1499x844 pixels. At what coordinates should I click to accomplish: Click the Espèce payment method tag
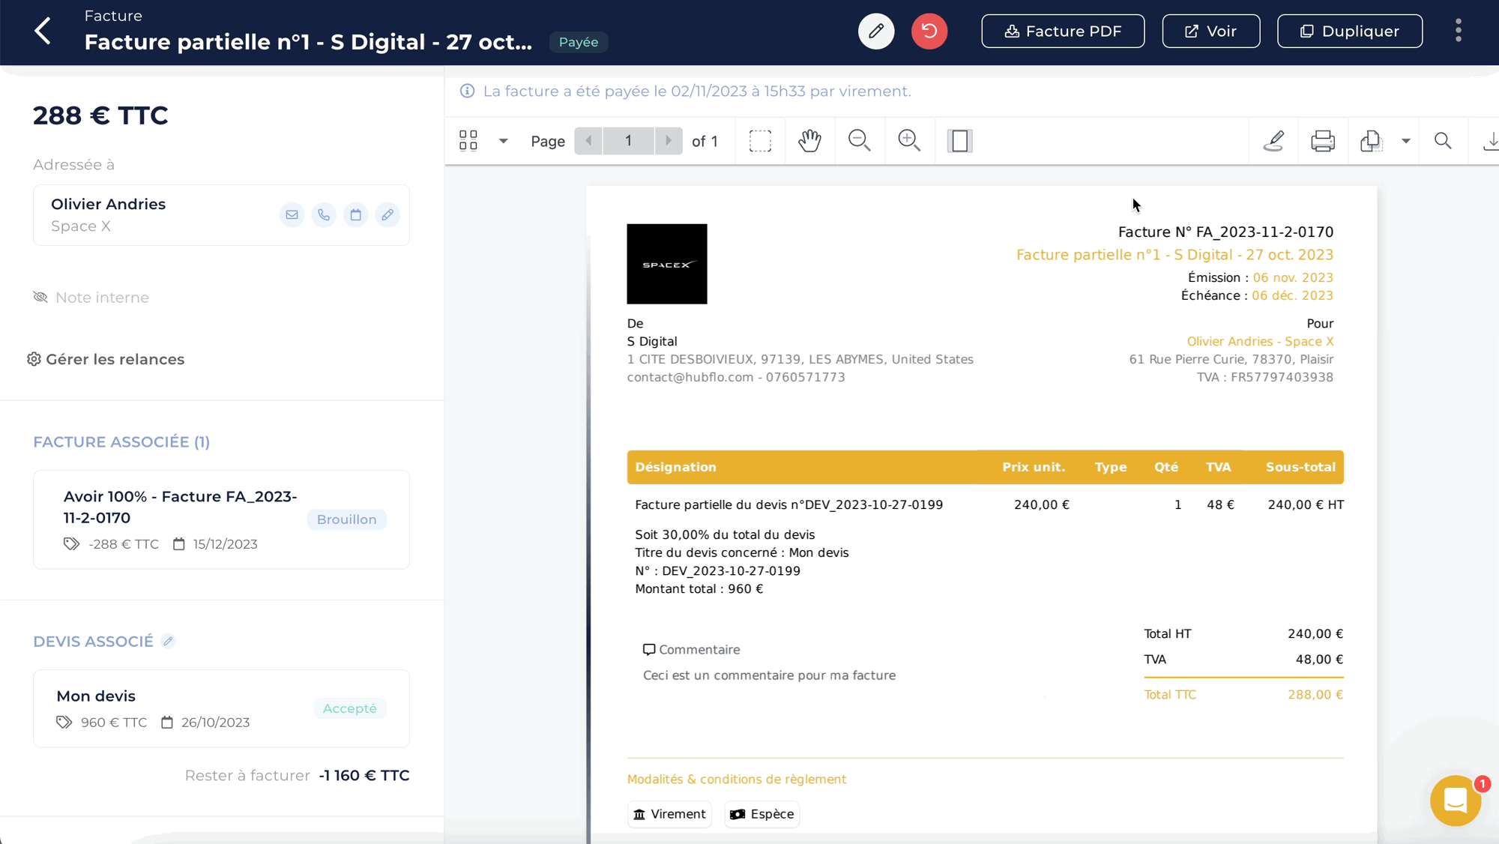pyautogui.click(x=761, y=814)
